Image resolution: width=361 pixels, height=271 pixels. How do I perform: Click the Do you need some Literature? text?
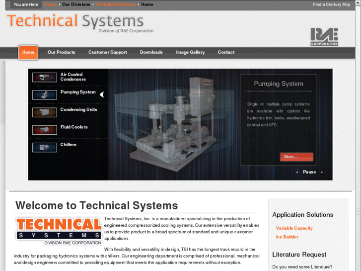[302, 267]
